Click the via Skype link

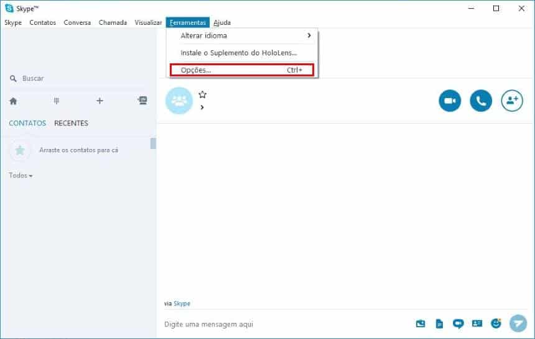click(x=182, y=304)
